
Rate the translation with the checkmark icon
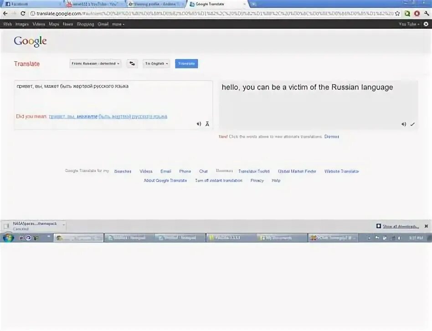(412, 124)
